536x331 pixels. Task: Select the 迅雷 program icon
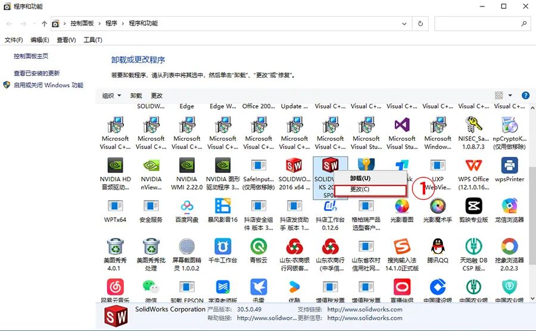(258, 287)
